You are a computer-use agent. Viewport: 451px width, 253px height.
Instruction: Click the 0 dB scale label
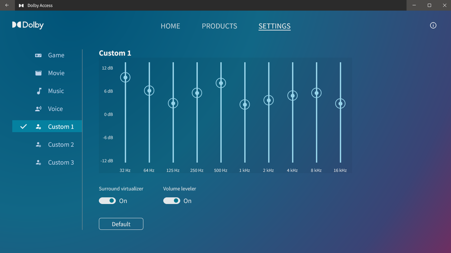(x=109, y=115)
